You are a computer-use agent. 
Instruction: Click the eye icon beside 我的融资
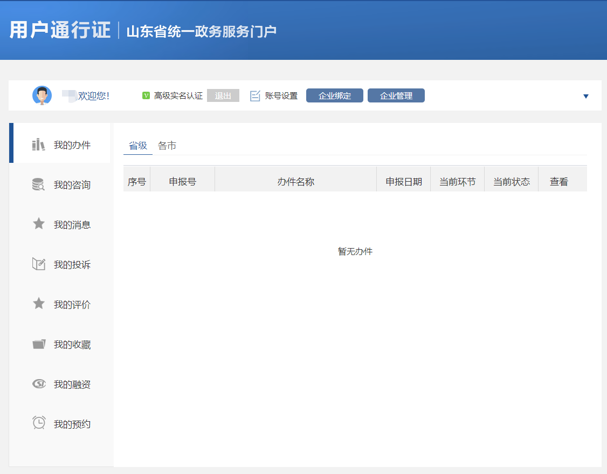point(39,384)
